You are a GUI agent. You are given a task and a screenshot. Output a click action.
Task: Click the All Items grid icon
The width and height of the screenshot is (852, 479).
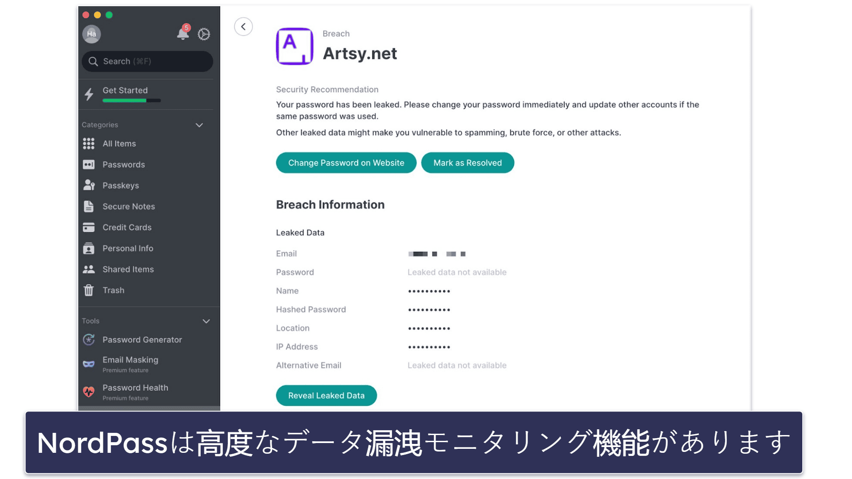tap(89, 143)
